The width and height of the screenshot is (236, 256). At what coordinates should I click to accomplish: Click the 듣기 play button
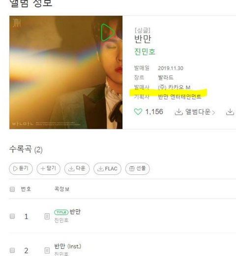[21, 168]
